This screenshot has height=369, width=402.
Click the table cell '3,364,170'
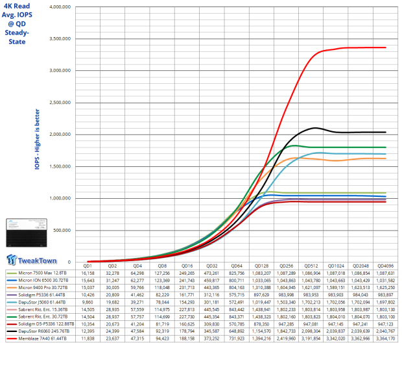(x=385, y=338)
